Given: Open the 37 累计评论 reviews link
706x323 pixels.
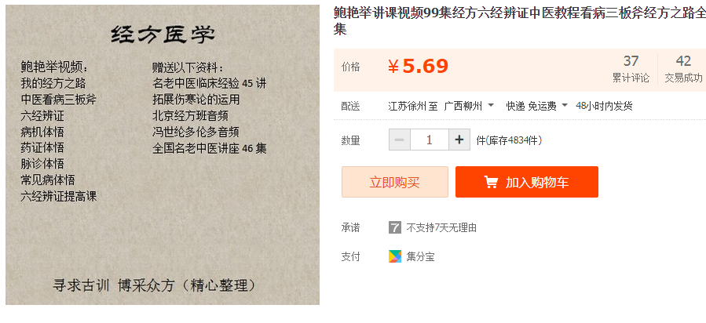Looking at the screenshot, I should click(631, 69).
